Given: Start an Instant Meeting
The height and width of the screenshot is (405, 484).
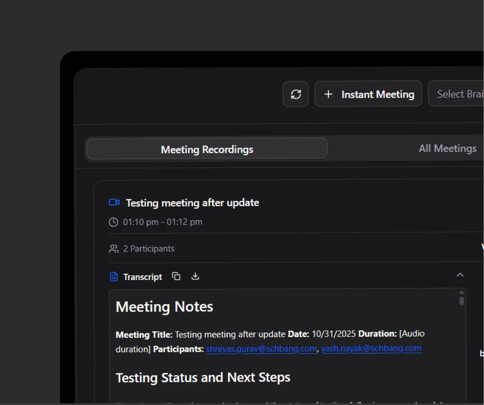Looking at the screenshot, I should pyautogui.click(x=368, y=94).
